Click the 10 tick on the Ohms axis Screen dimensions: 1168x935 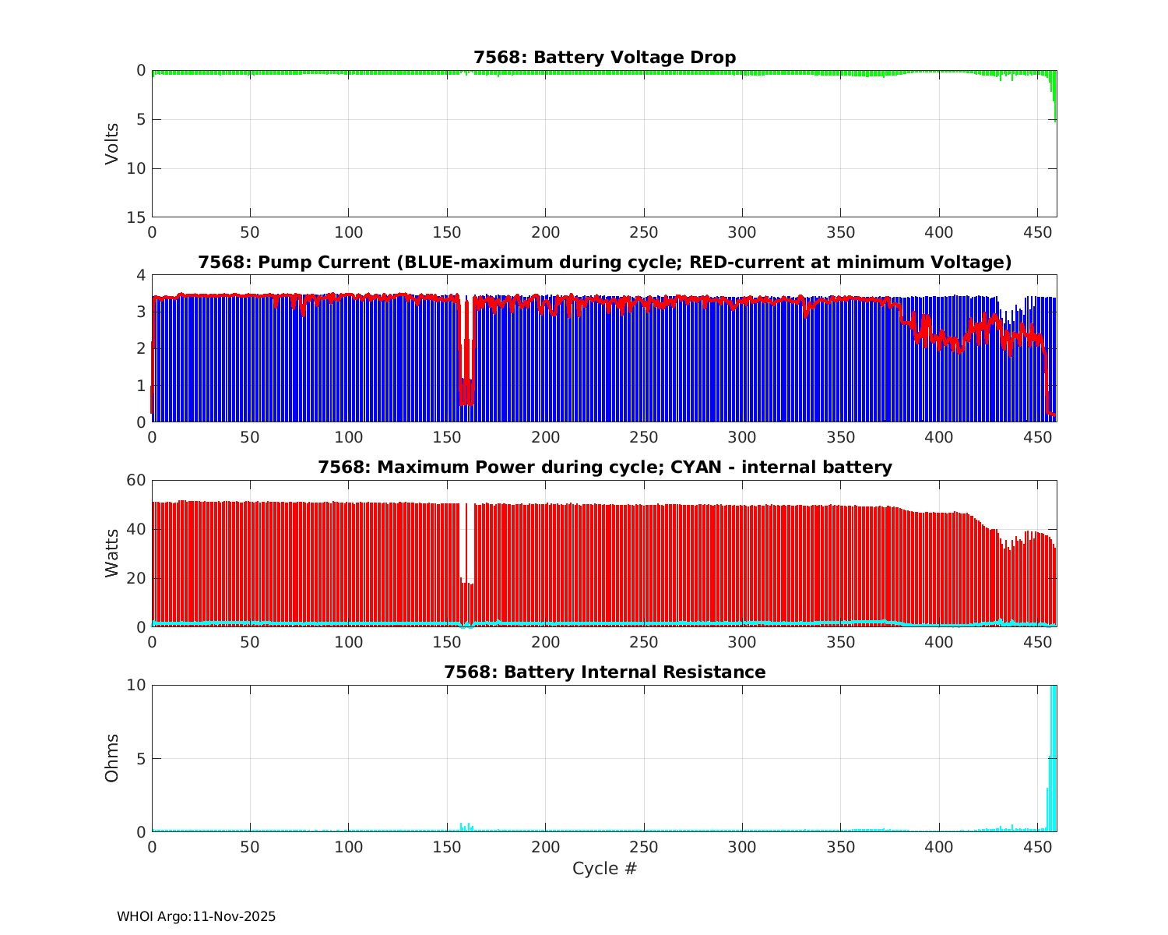click(x=137, y=685)
